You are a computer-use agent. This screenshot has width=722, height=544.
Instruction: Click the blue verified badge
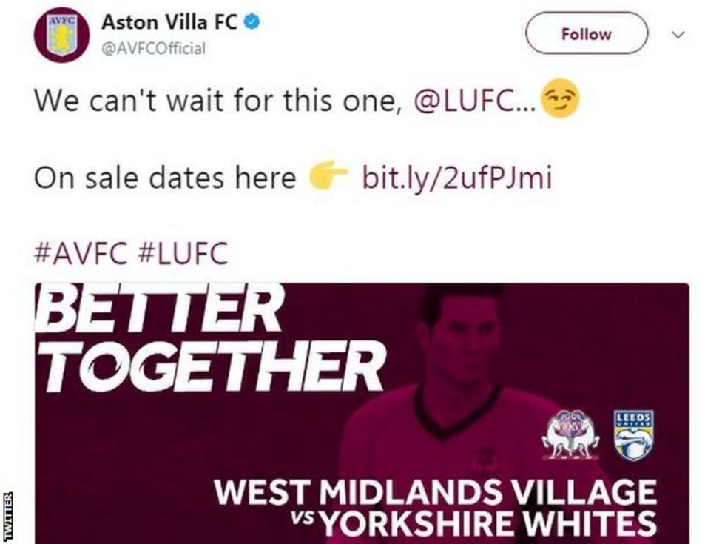[253, 23]
